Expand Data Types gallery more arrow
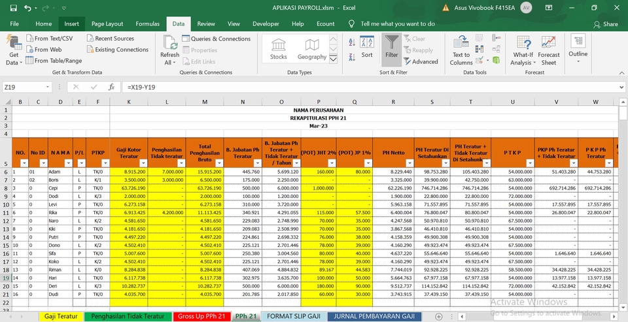The image size is (628, 322). pos(333,59)
